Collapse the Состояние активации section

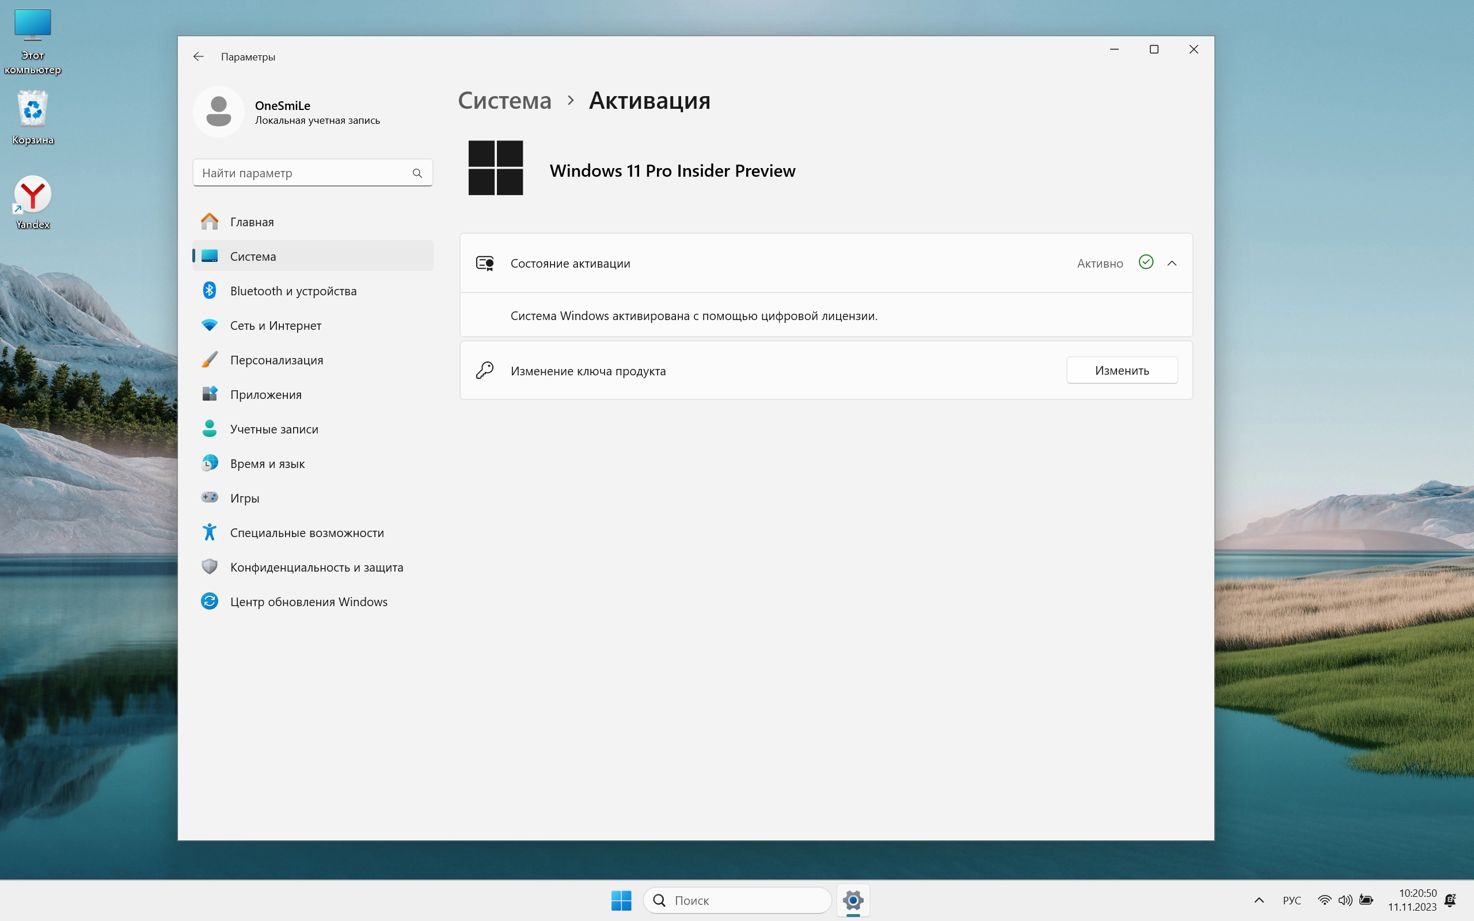point(1171,263)
